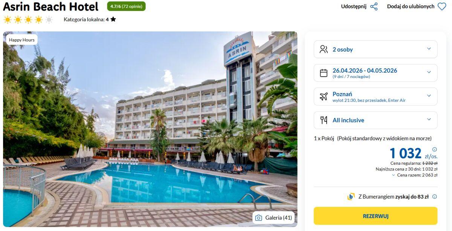
Task: Expand the Poznań departure airport dropdown
Action: coord(376,96)
